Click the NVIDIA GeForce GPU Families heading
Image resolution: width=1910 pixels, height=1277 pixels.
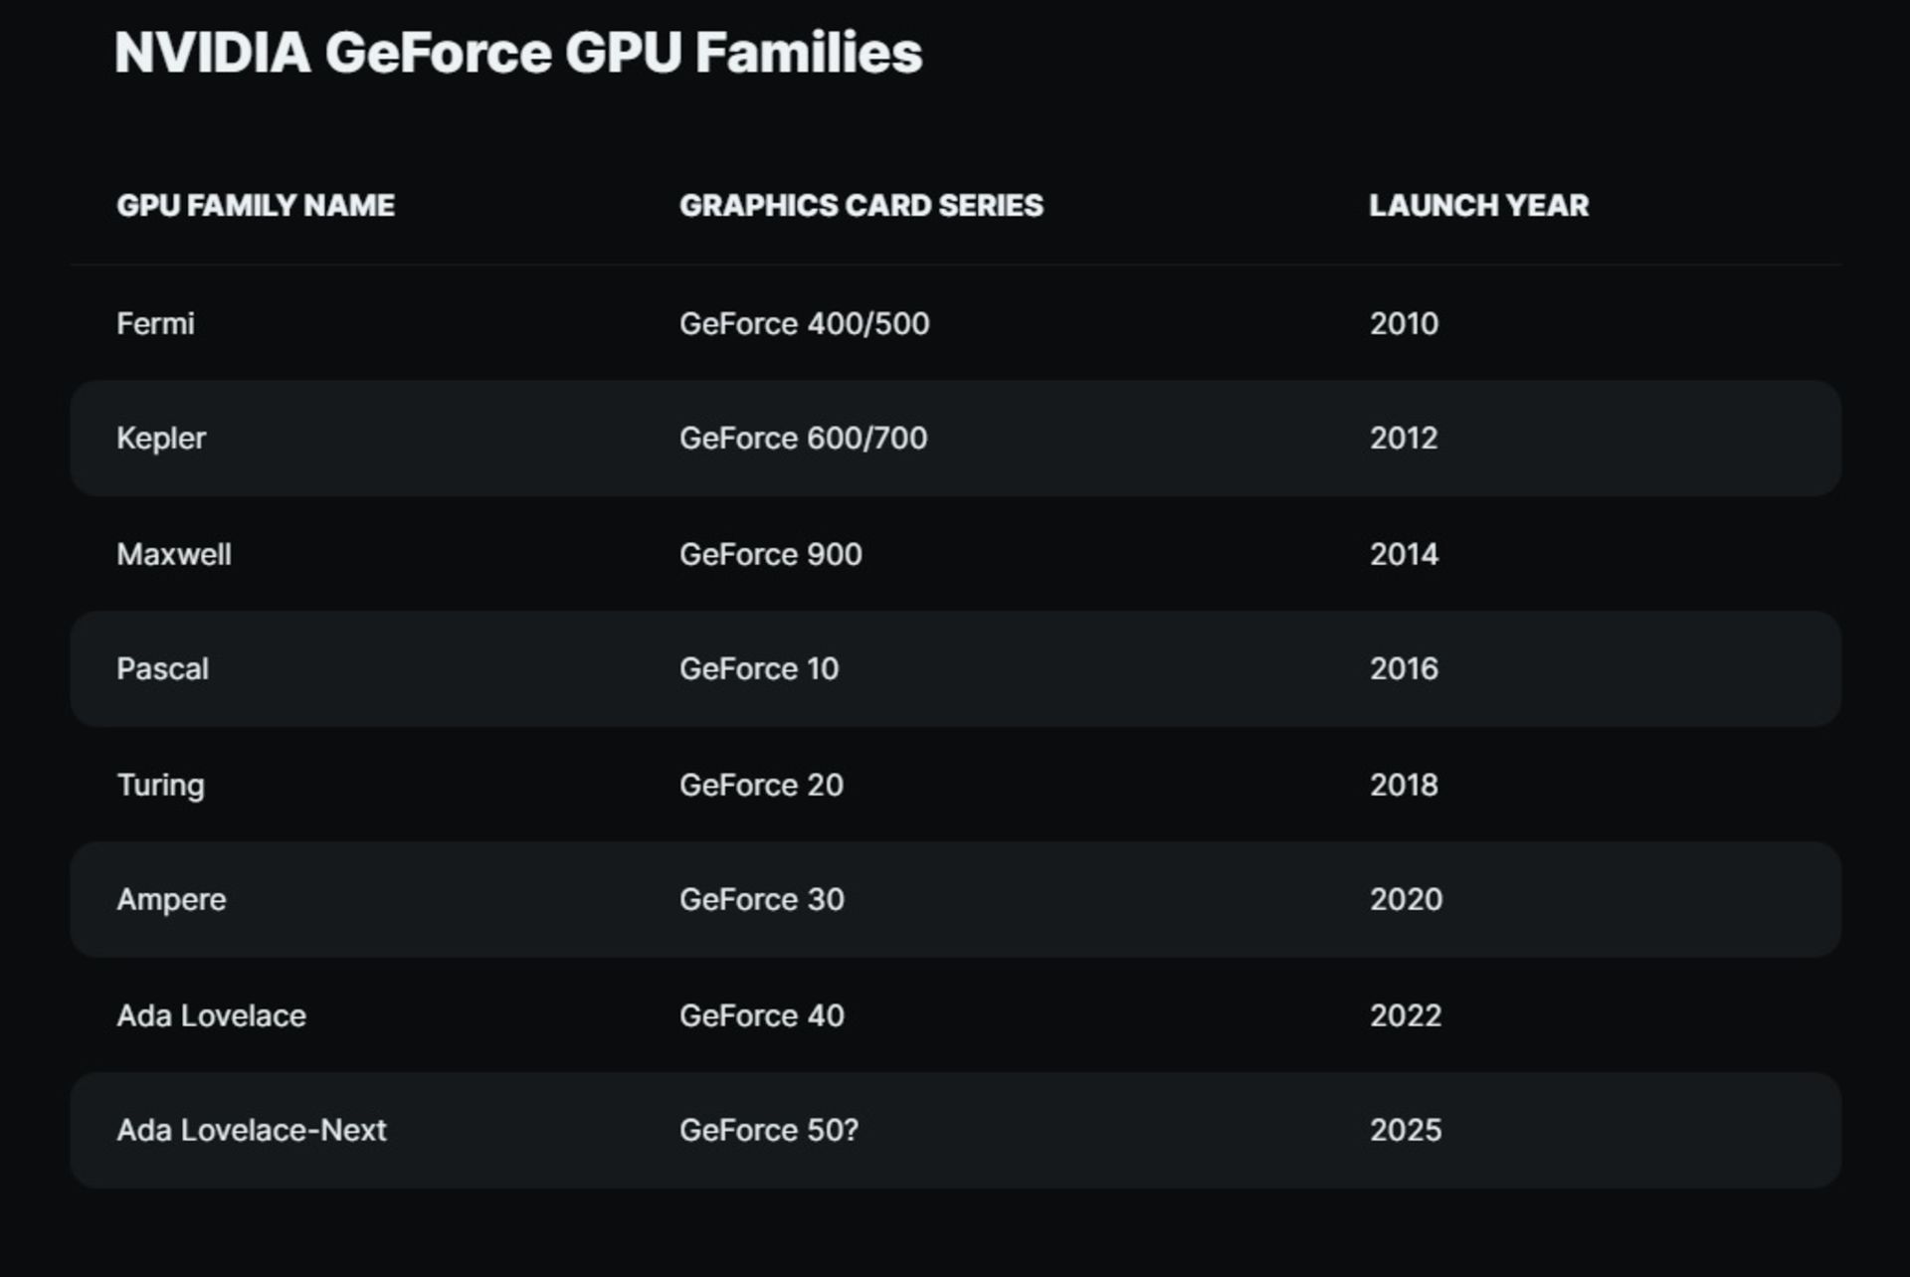pos(518,53)
